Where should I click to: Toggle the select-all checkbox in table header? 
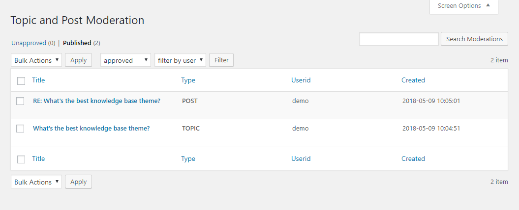click(21, 80)
